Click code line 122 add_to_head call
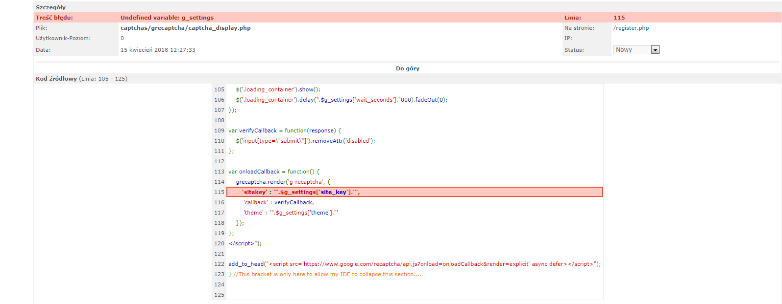The image size is (782, 304). click(415, 264)
